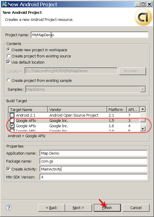Sort by API column header
Image resolution: width=154 pixels, height=217 pixels.
(133, 110)
